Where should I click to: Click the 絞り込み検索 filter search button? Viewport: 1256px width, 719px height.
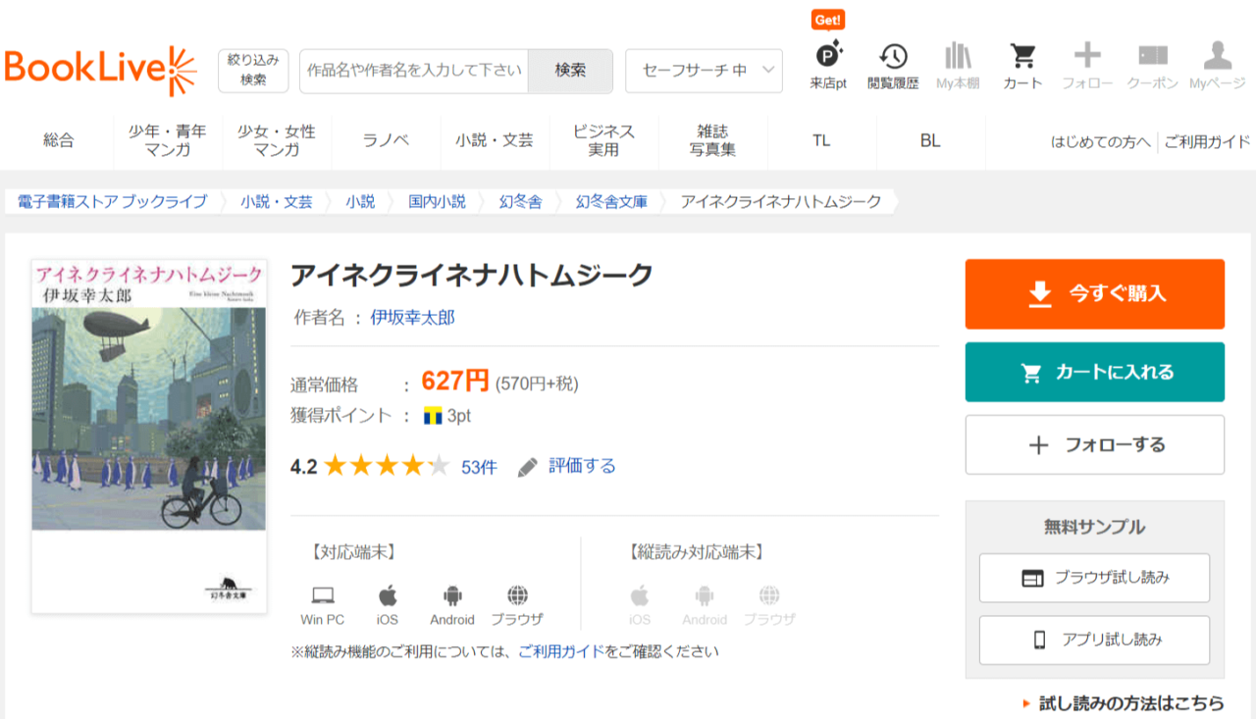[253, 71]
